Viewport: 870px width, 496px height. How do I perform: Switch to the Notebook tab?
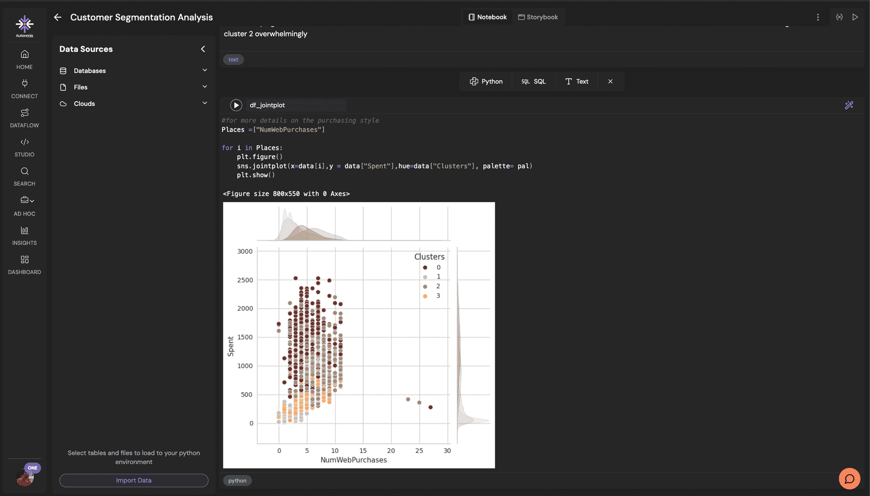point(486,17)
